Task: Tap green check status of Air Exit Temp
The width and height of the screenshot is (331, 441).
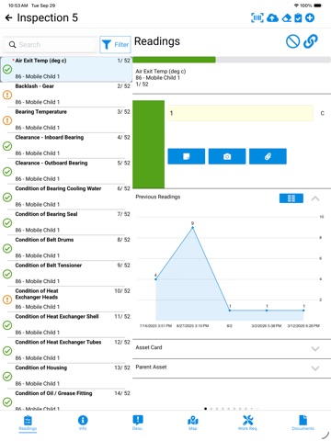Action: click(x=7, y=70)
